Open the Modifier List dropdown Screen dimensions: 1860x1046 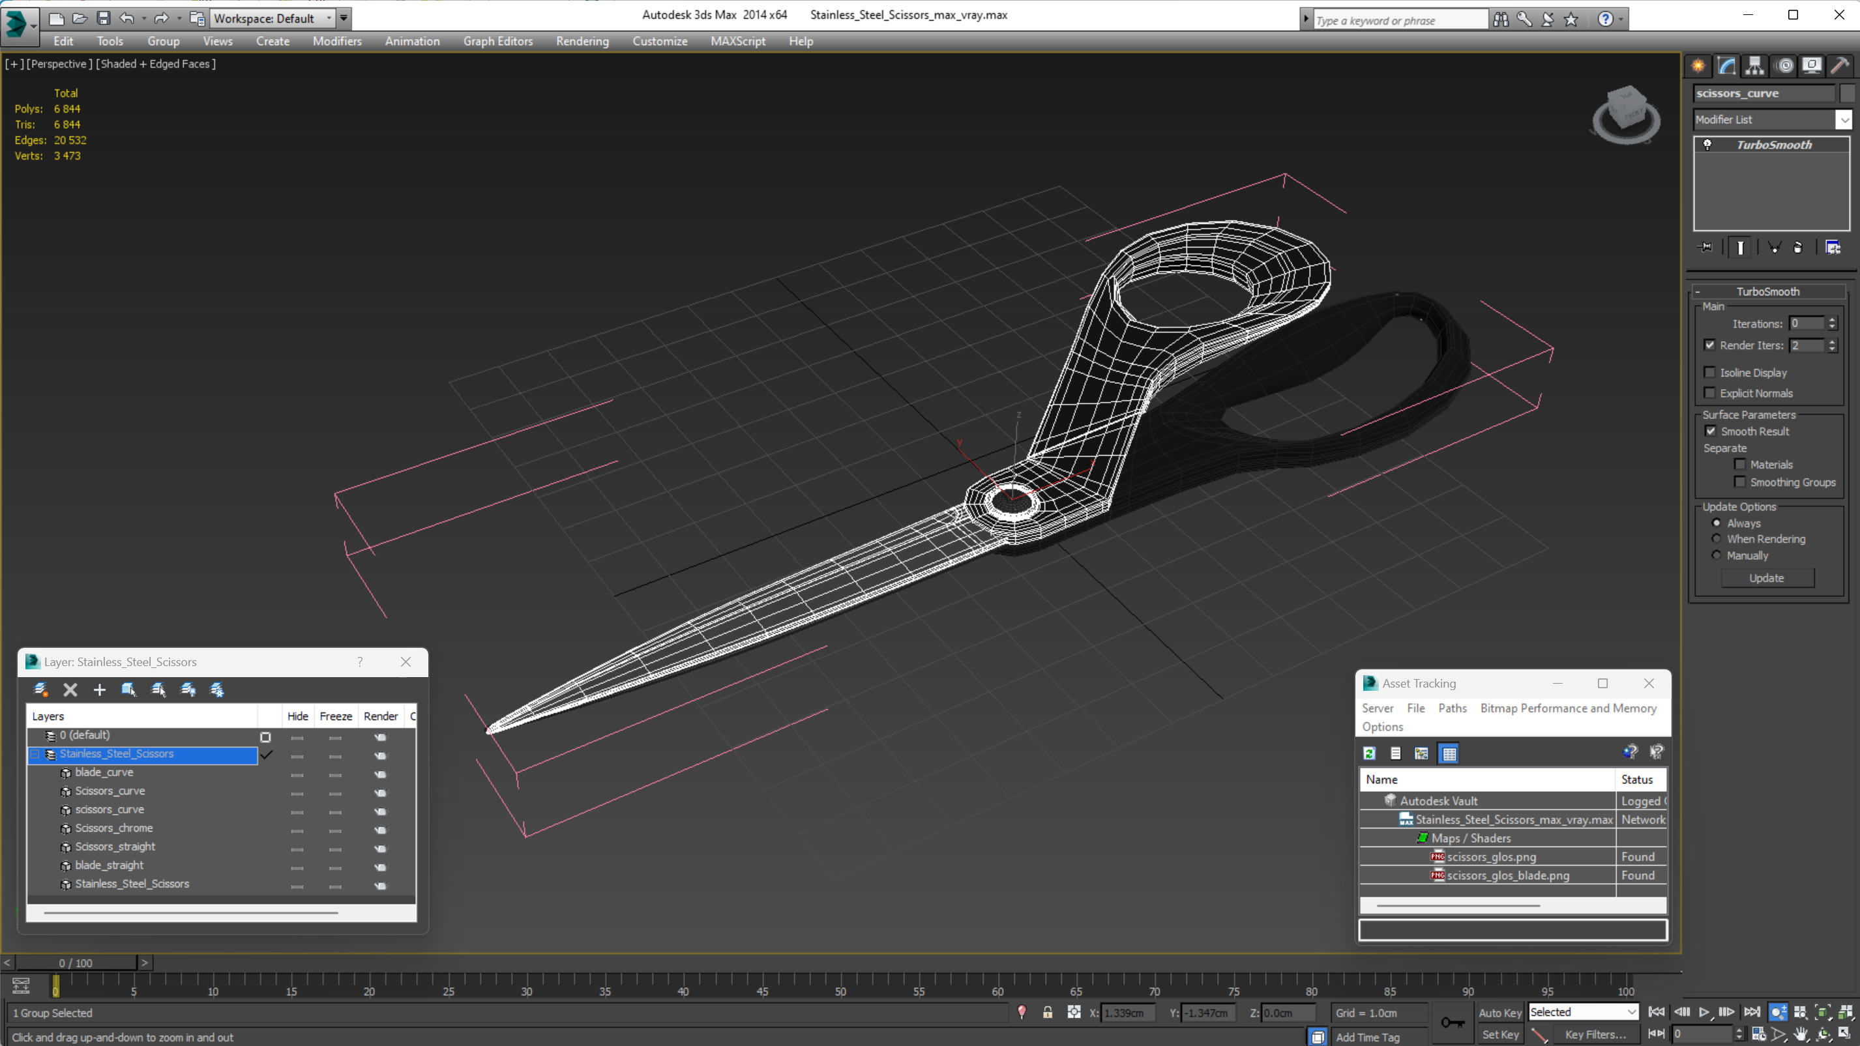[x=1844, y=119]
